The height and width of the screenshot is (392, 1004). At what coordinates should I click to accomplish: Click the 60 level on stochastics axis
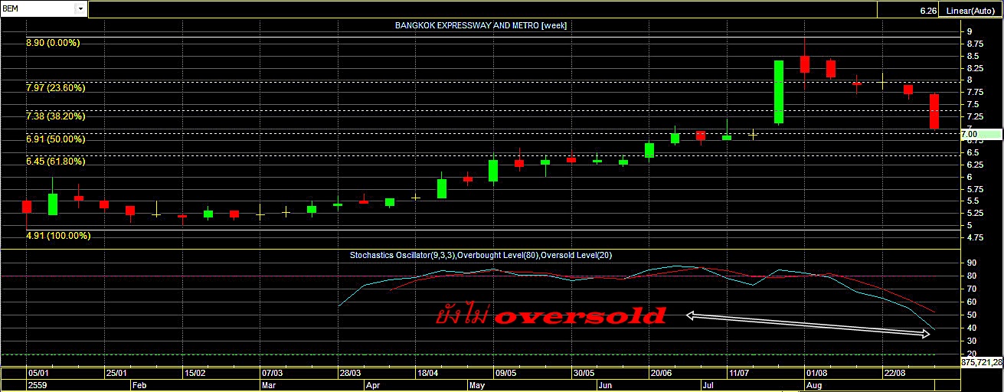971,302
